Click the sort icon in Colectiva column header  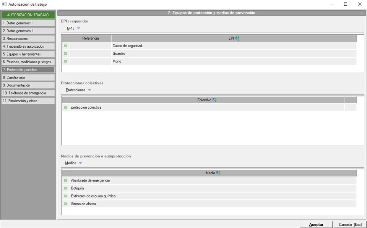pyautogui.click(x=214, y=100)
